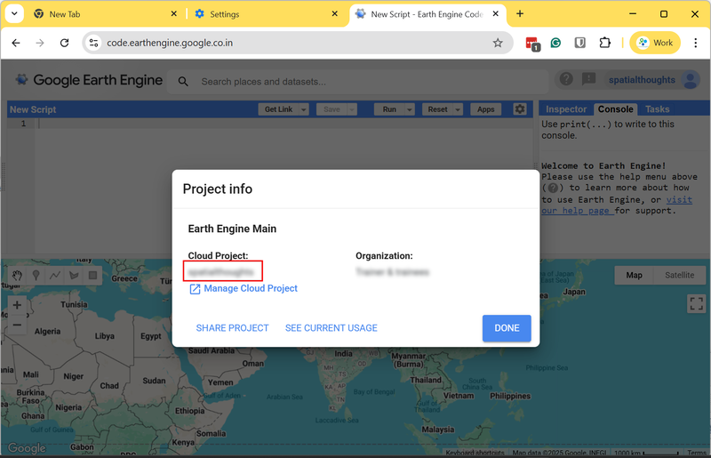Open the Work profile button
Screen dimensions: 711x458
(x=655, y=43)
